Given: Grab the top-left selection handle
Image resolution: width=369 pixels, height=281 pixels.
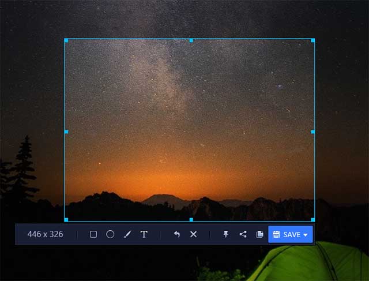Looking at the screenshot, I should tap(66, 40).
